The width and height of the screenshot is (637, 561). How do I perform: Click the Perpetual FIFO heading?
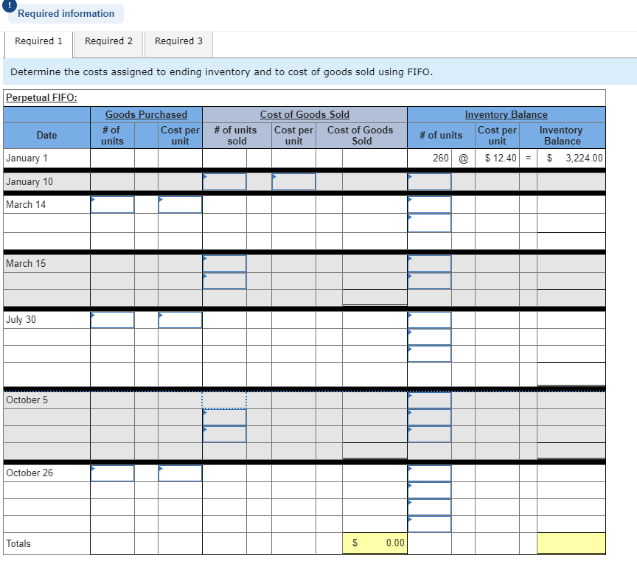(x=41, y=97)
